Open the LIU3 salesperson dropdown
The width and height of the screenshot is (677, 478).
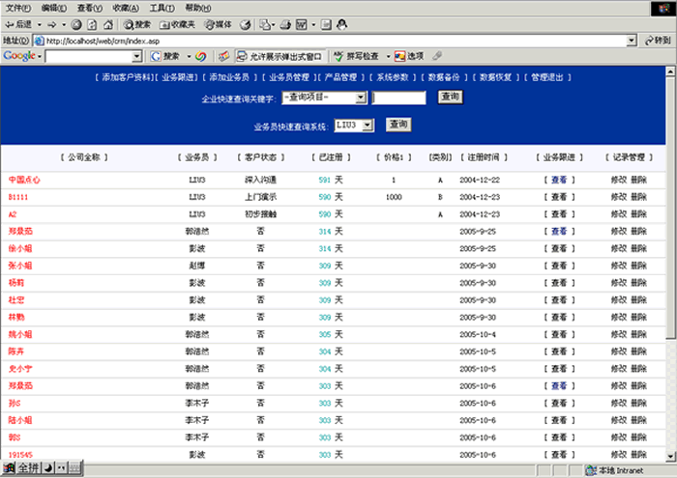(x=368, y=126)
